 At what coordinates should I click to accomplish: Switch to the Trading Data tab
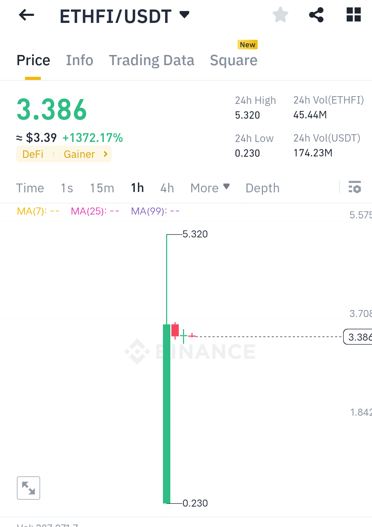152,60
